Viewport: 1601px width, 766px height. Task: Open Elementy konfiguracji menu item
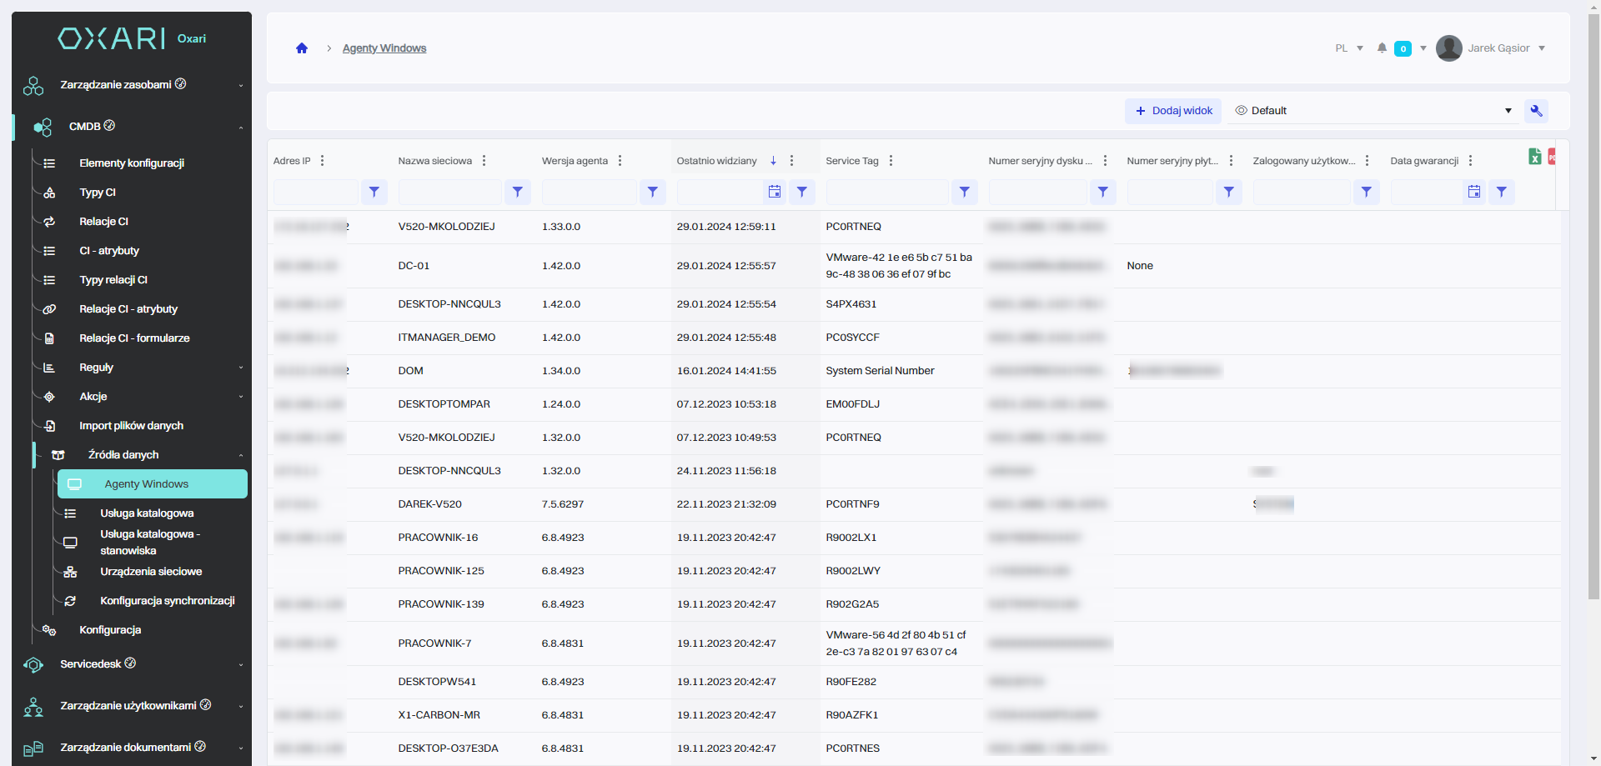[132, 163]
